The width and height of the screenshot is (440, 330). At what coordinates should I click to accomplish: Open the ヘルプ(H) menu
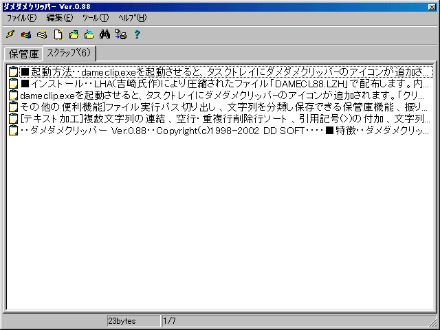tap(133, 18)
